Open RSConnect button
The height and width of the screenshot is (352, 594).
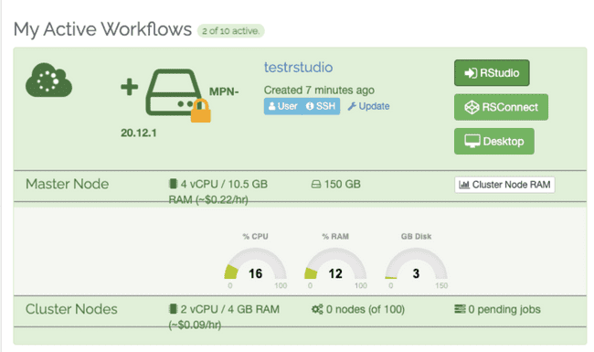point(501,107)
